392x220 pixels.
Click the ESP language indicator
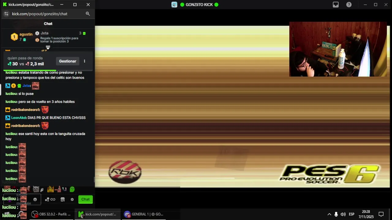pyautogui.click(x=352, y=214)
